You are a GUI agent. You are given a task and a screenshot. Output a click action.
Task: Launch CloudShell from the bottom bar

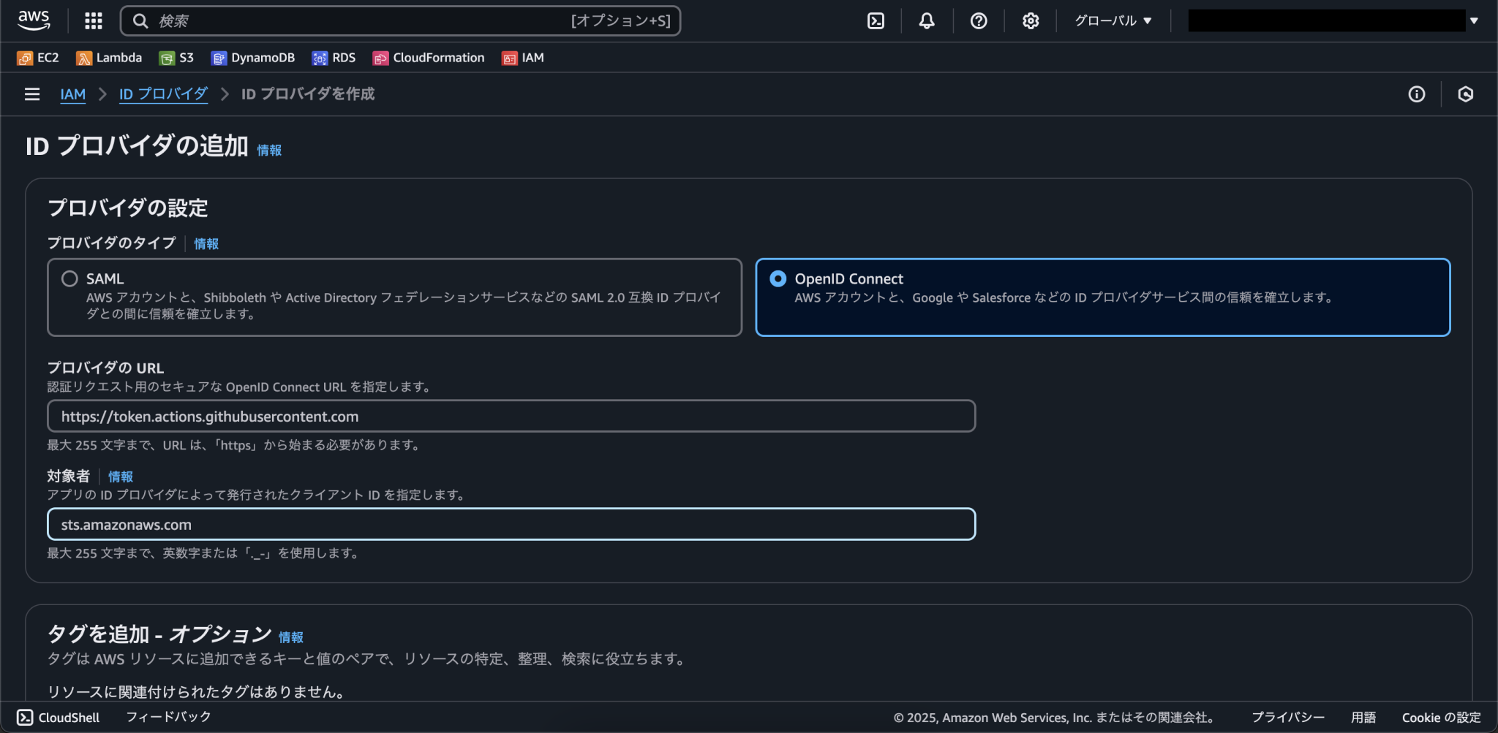click(x=59, y=717)
